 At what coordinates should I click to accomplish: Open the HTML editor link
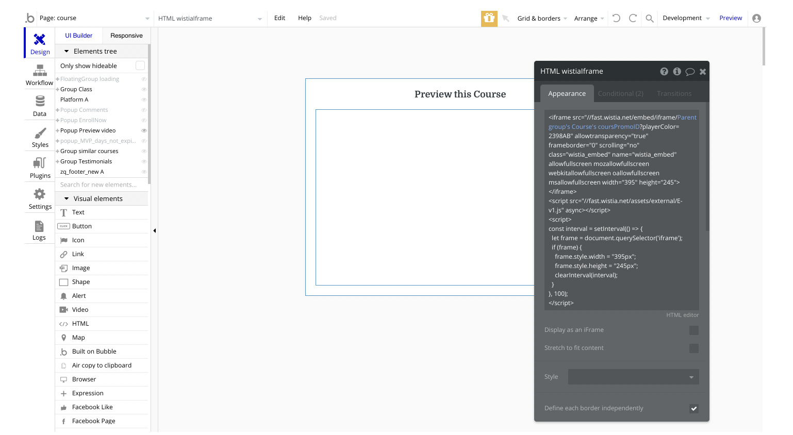[x=682, y=315]
